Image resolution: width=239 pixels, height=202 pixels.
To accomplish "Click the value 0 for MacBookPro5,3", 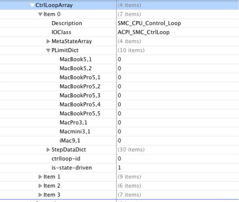I will pyautogui.click(x=119, y=96).
